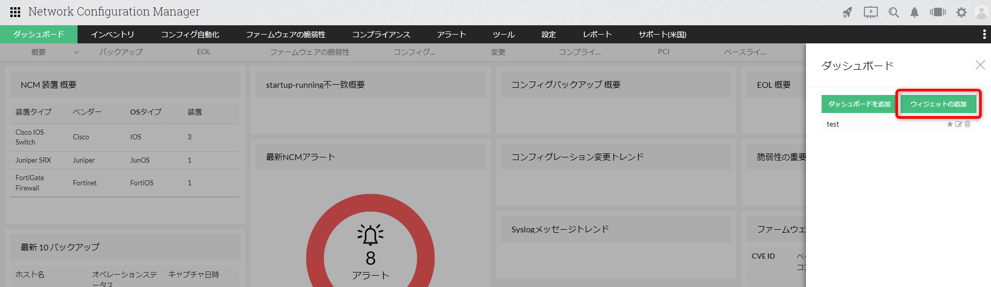This screenshot has height=287, width=991.
Task: Click the Network Configuration Manager title
Action: 114,12
